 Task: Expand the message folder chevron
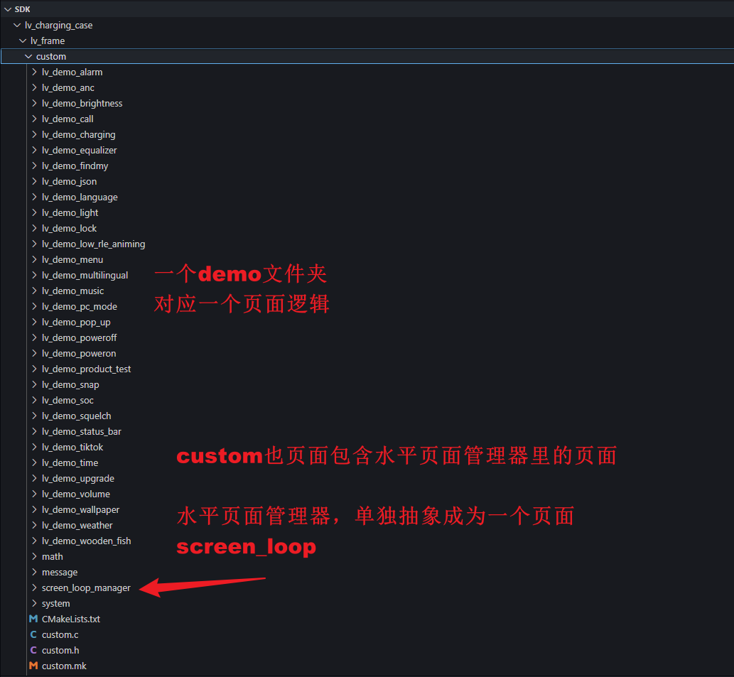pyautogui.click(x=34, y=572)
